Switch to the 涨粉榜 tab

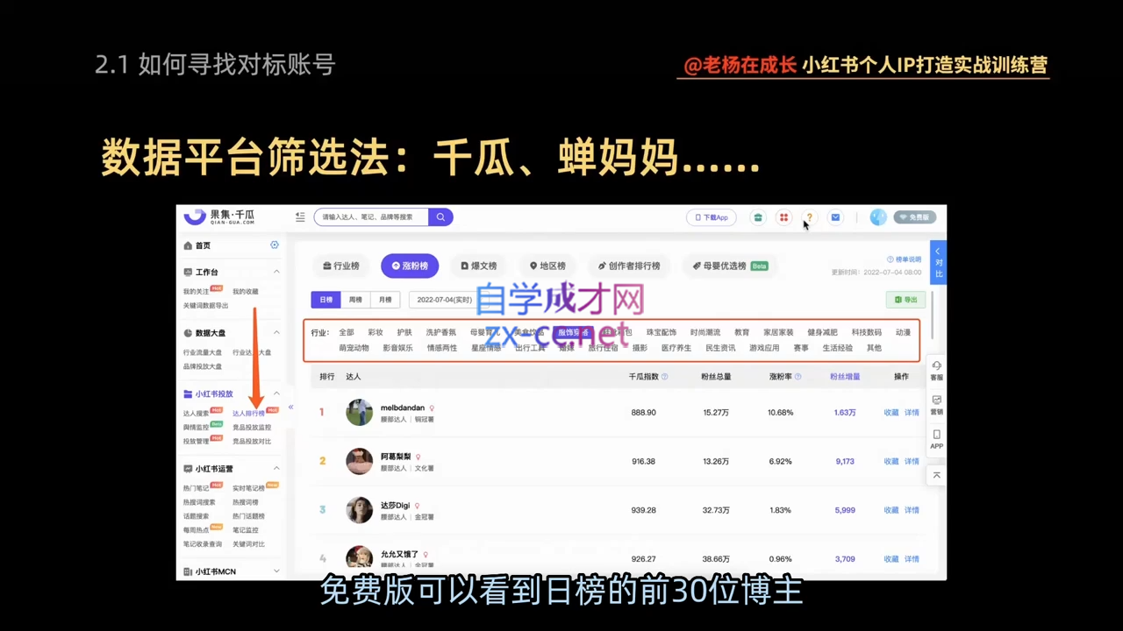coord(410,266)
